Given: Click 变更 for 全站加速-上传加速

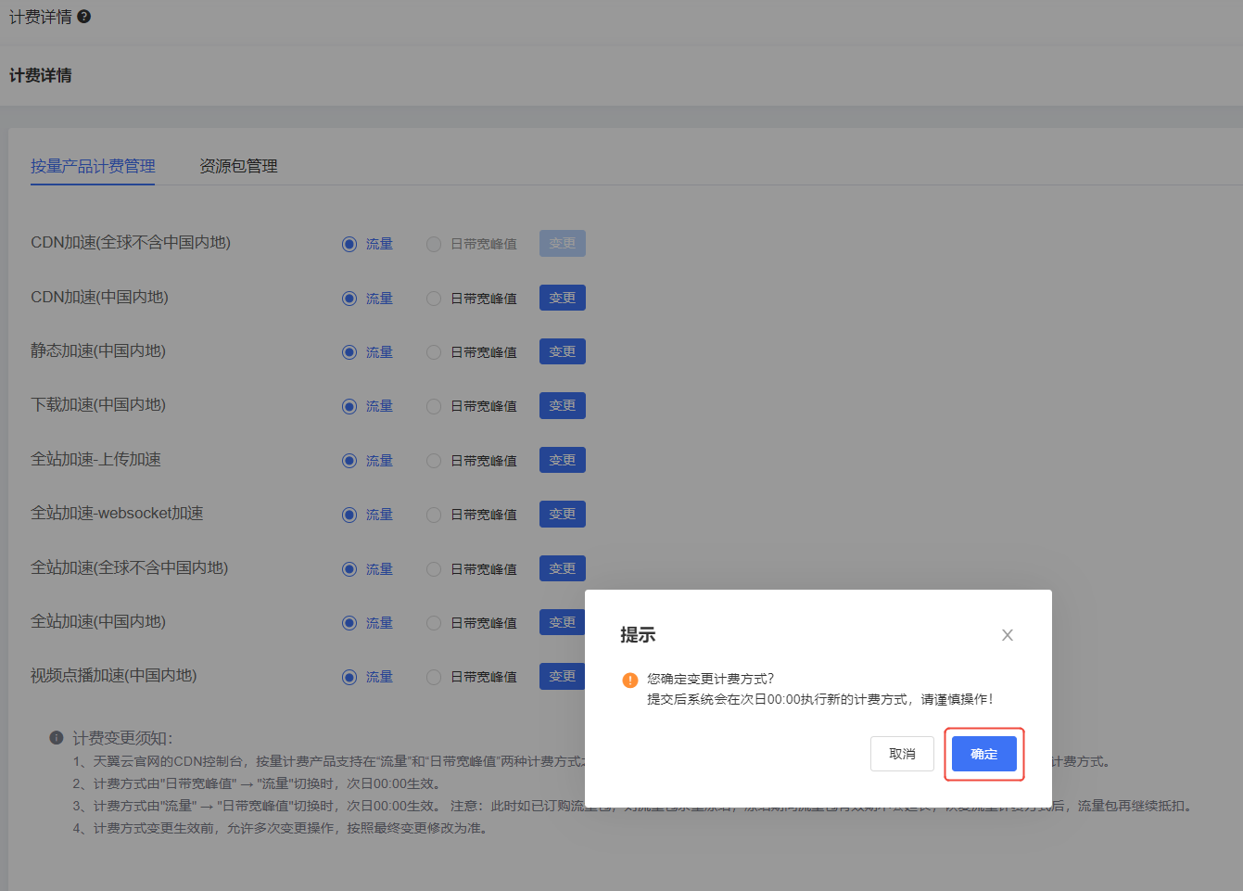Looking at the screenshot, I should 562,460.
